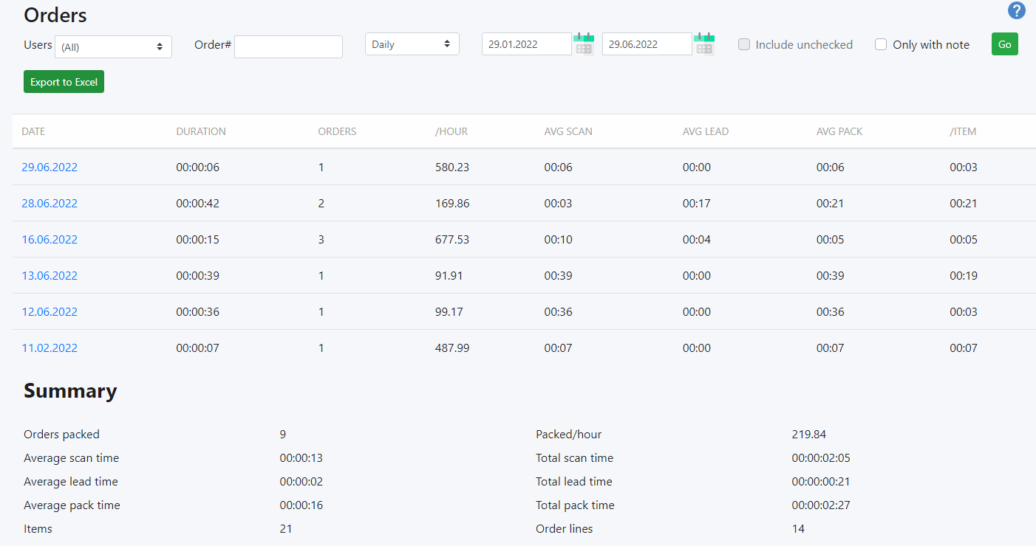Click the Daily selector arrow icon
Image resolution: width=1036 pixels, height=546 pixels.
pyautogui.click(x=449, y=44)
